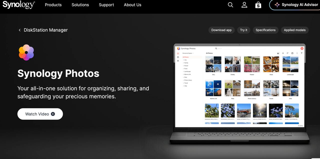
Task: Click the calendar icon in the preview toolbar
Action: pyautogui.click(x=292, y=53)
